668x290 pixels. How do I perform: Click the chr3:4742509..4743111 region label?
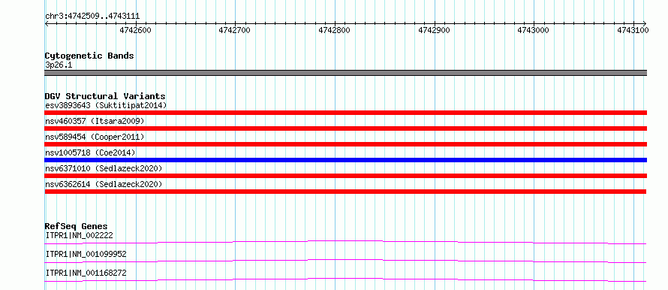[x=92, y=17]
